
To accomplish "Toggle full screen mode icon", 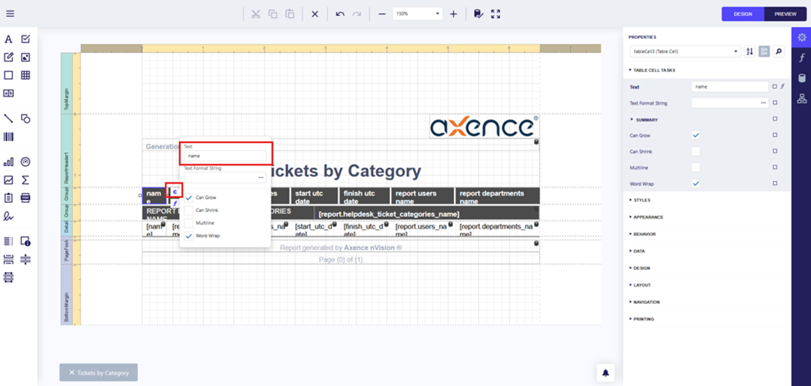I will [495, 14].
